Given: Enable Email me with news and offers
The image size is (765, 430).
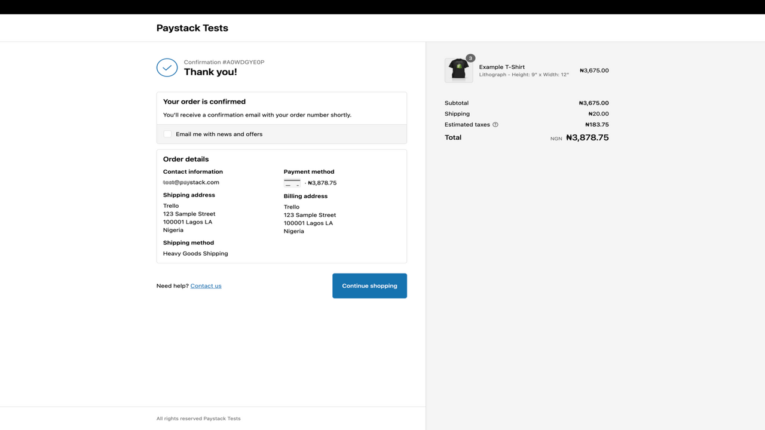Looking at the screenshot, I should pyautogui.click(x=168, y=134).
